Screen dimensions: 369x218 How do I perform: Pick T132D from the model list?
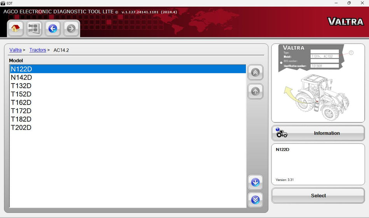click(x=21, y=86)
